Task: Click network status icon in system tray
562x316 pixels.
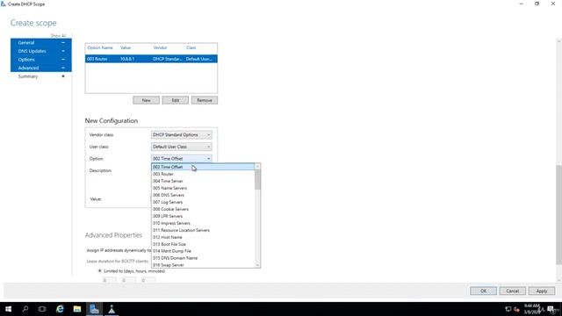Action: coord(508,309)
